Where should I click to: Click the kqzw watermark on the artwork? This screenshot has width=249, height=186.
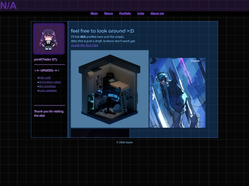(x=196, y=61)
